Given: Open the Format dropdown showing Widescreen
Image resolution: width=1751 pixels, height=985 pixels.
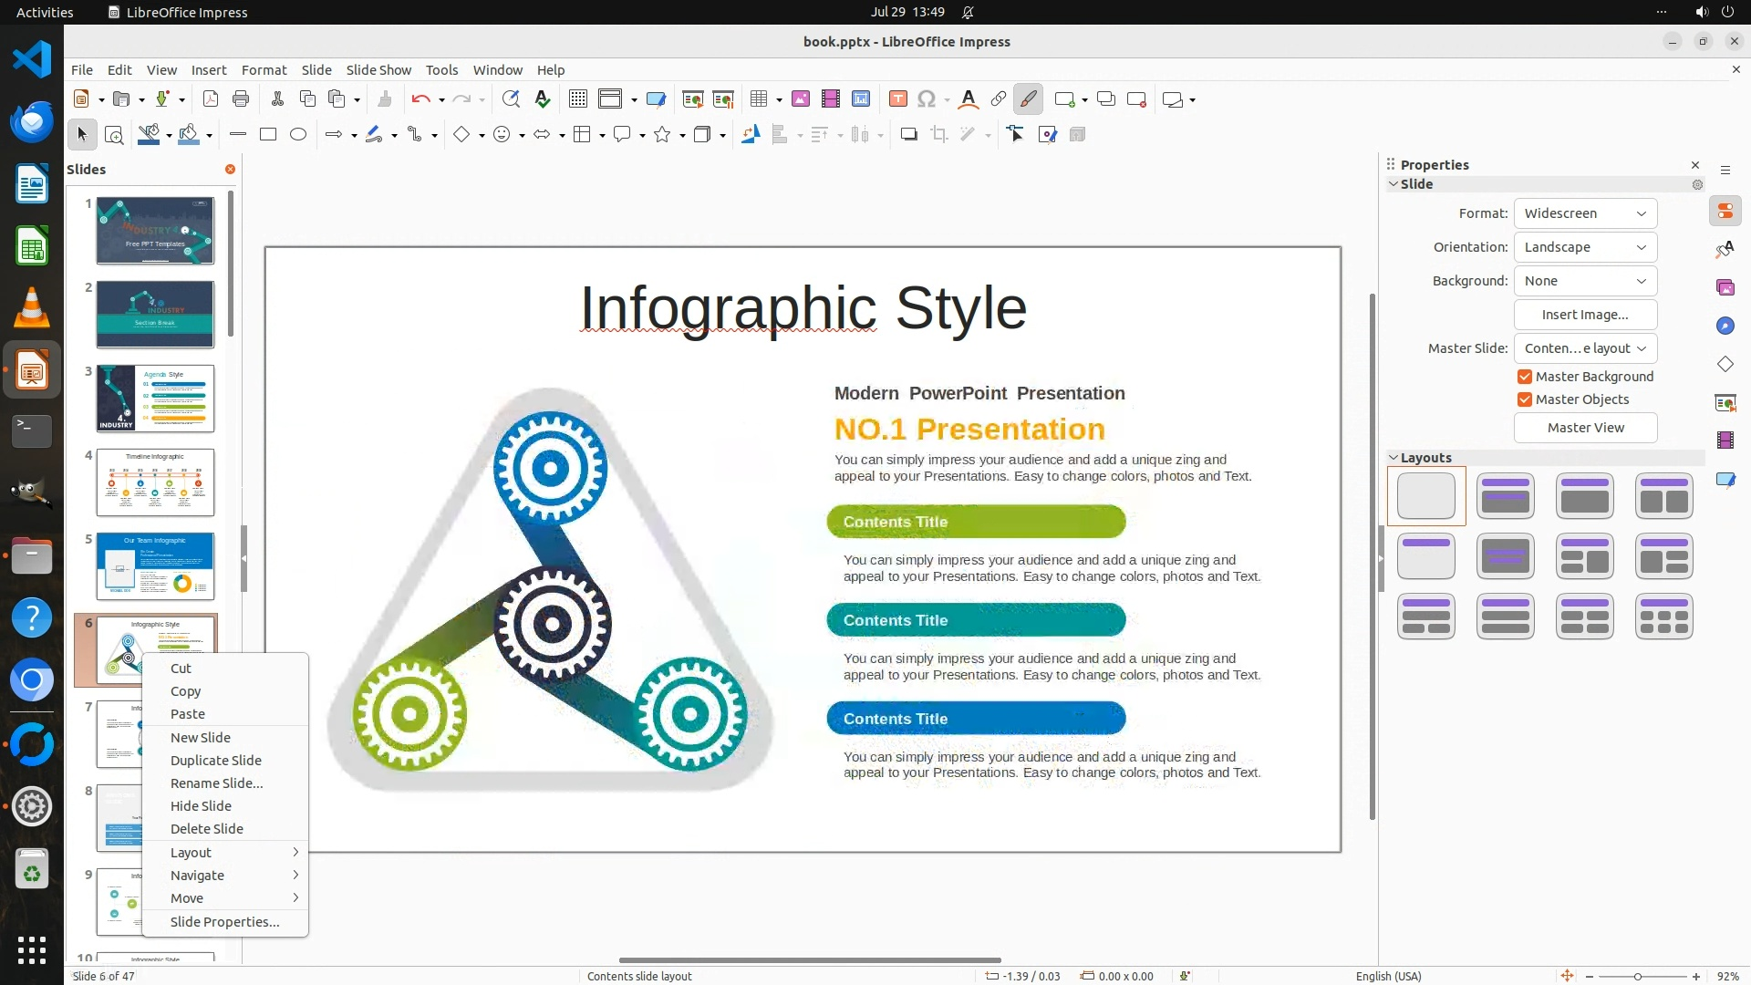Looking at the screenshot, I should pos(1585,213).
